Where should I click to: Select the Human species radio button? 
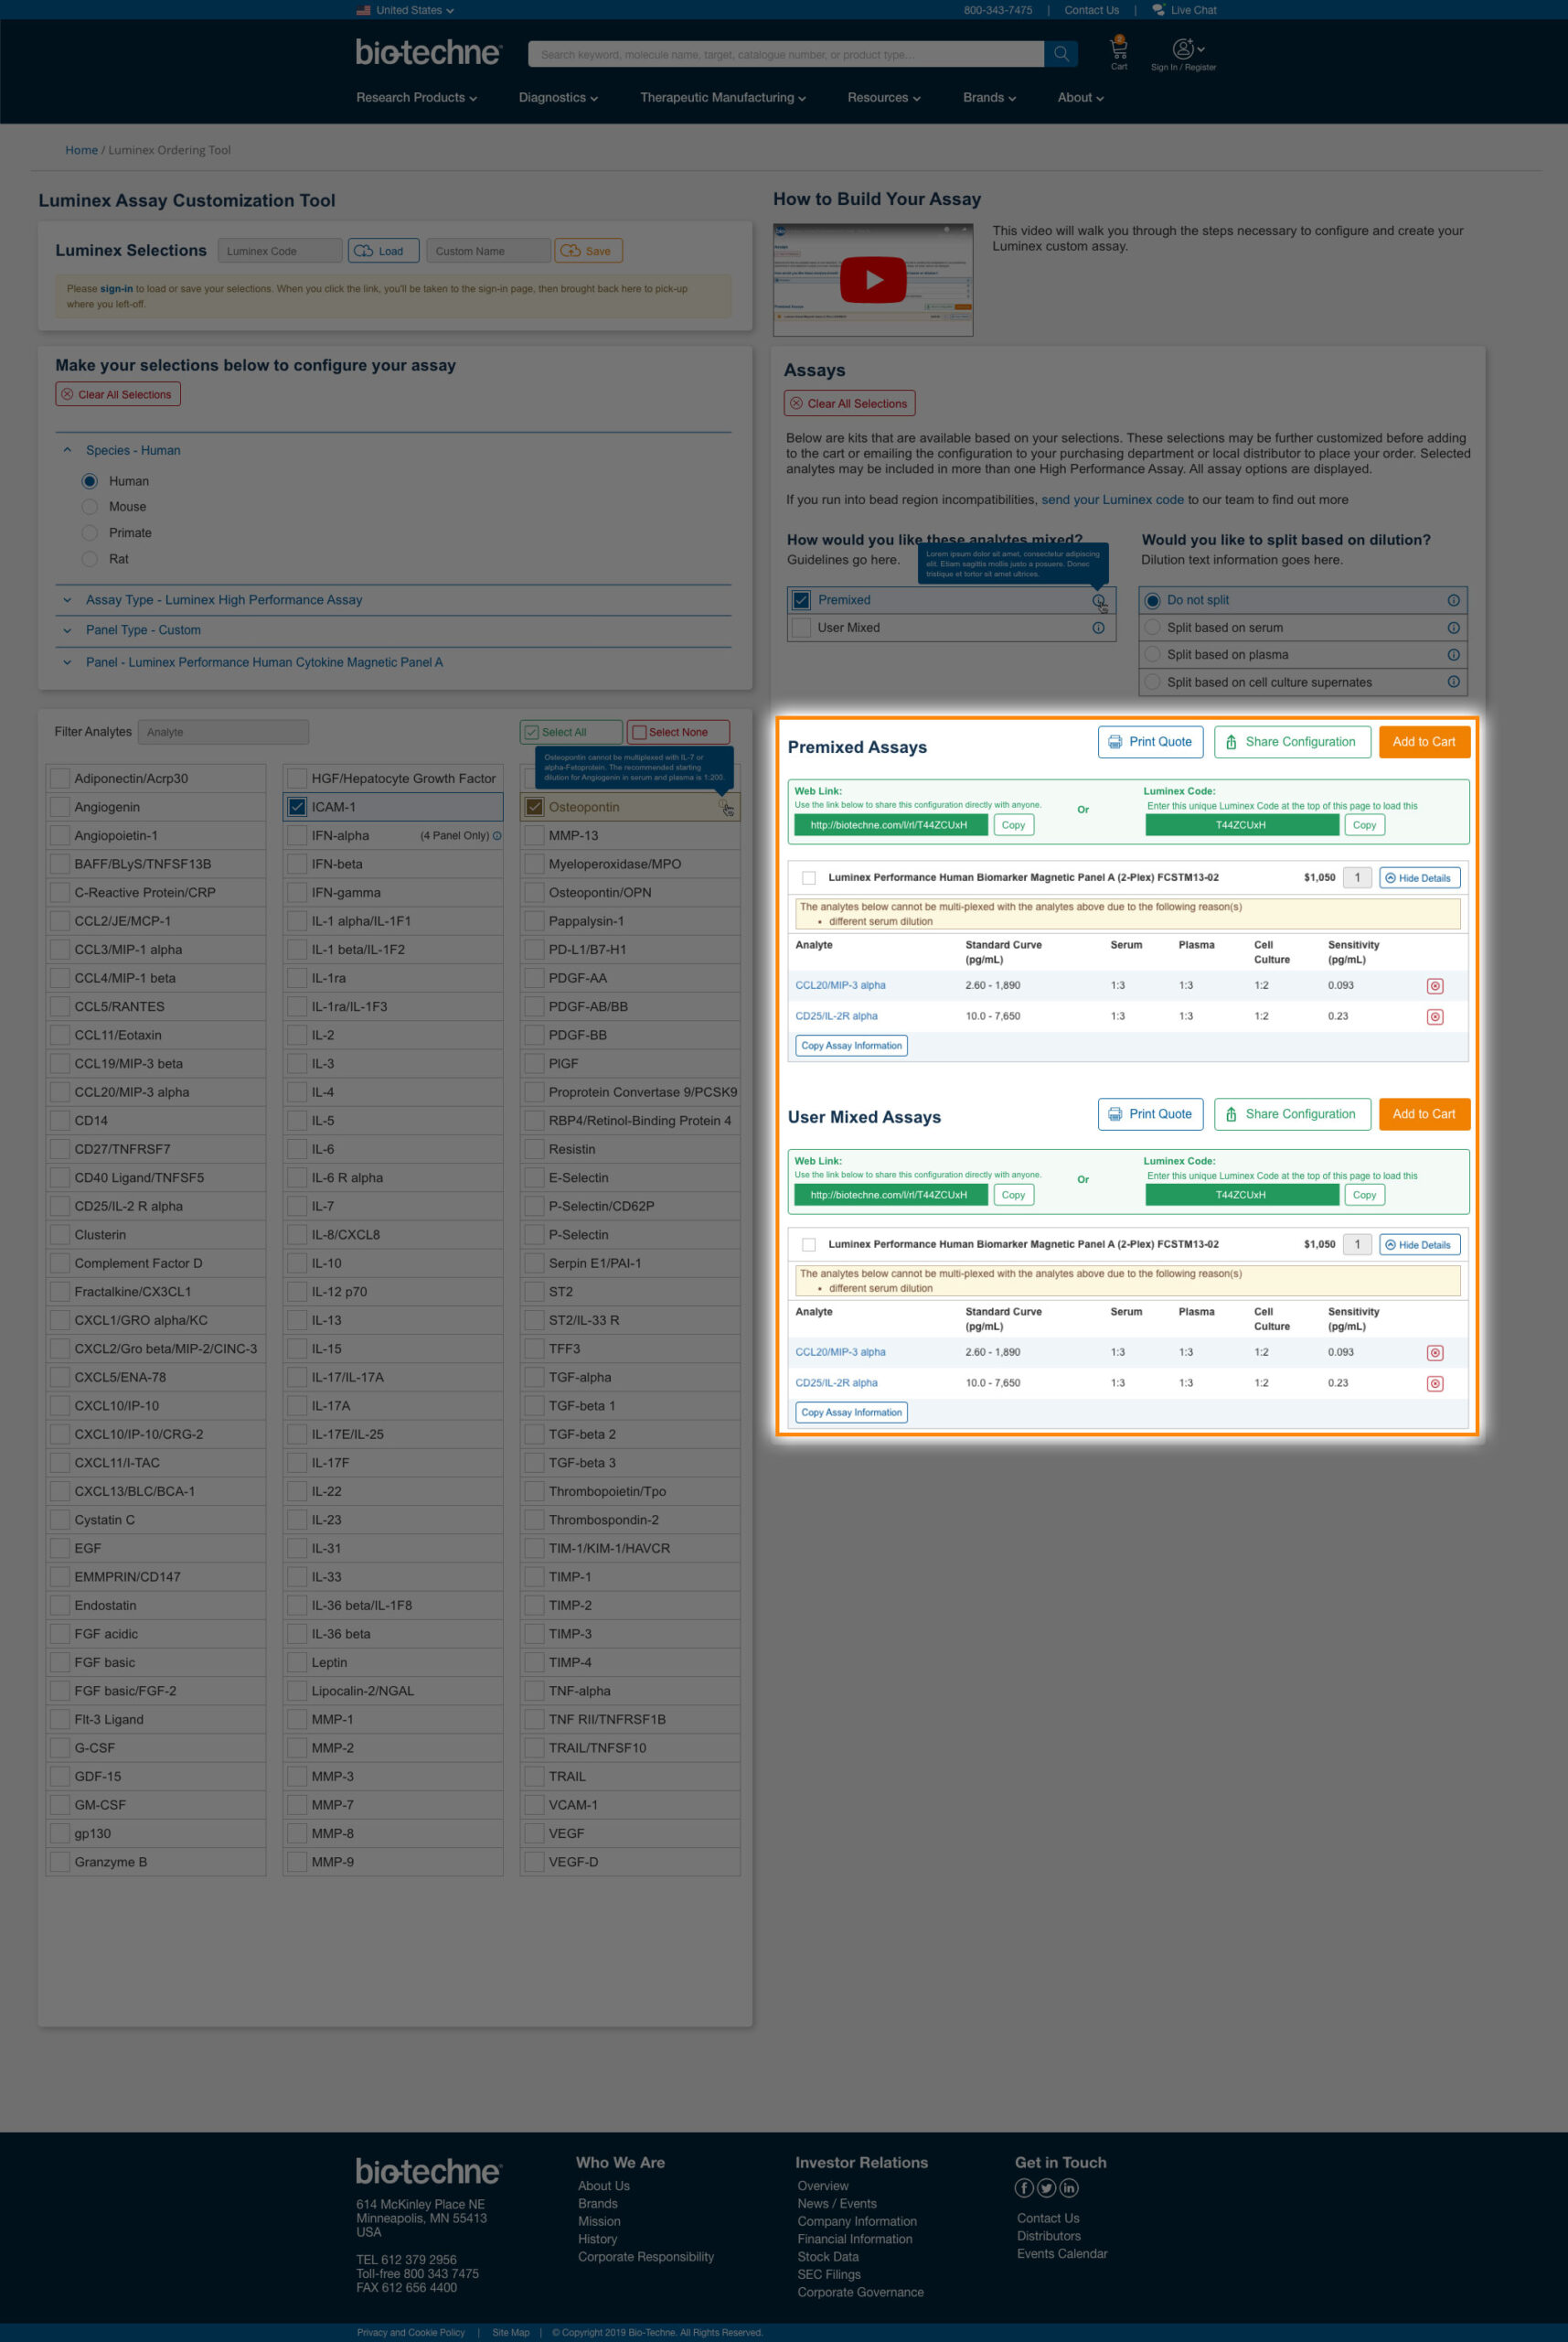point(90,481)
